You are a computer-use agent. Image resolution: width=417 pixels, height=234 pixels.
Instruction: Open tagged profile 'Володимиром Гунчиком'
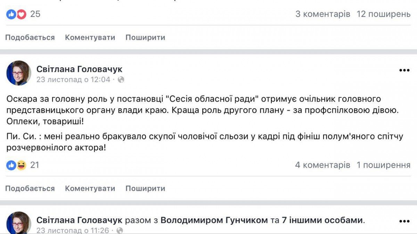[x=214, y=220]
